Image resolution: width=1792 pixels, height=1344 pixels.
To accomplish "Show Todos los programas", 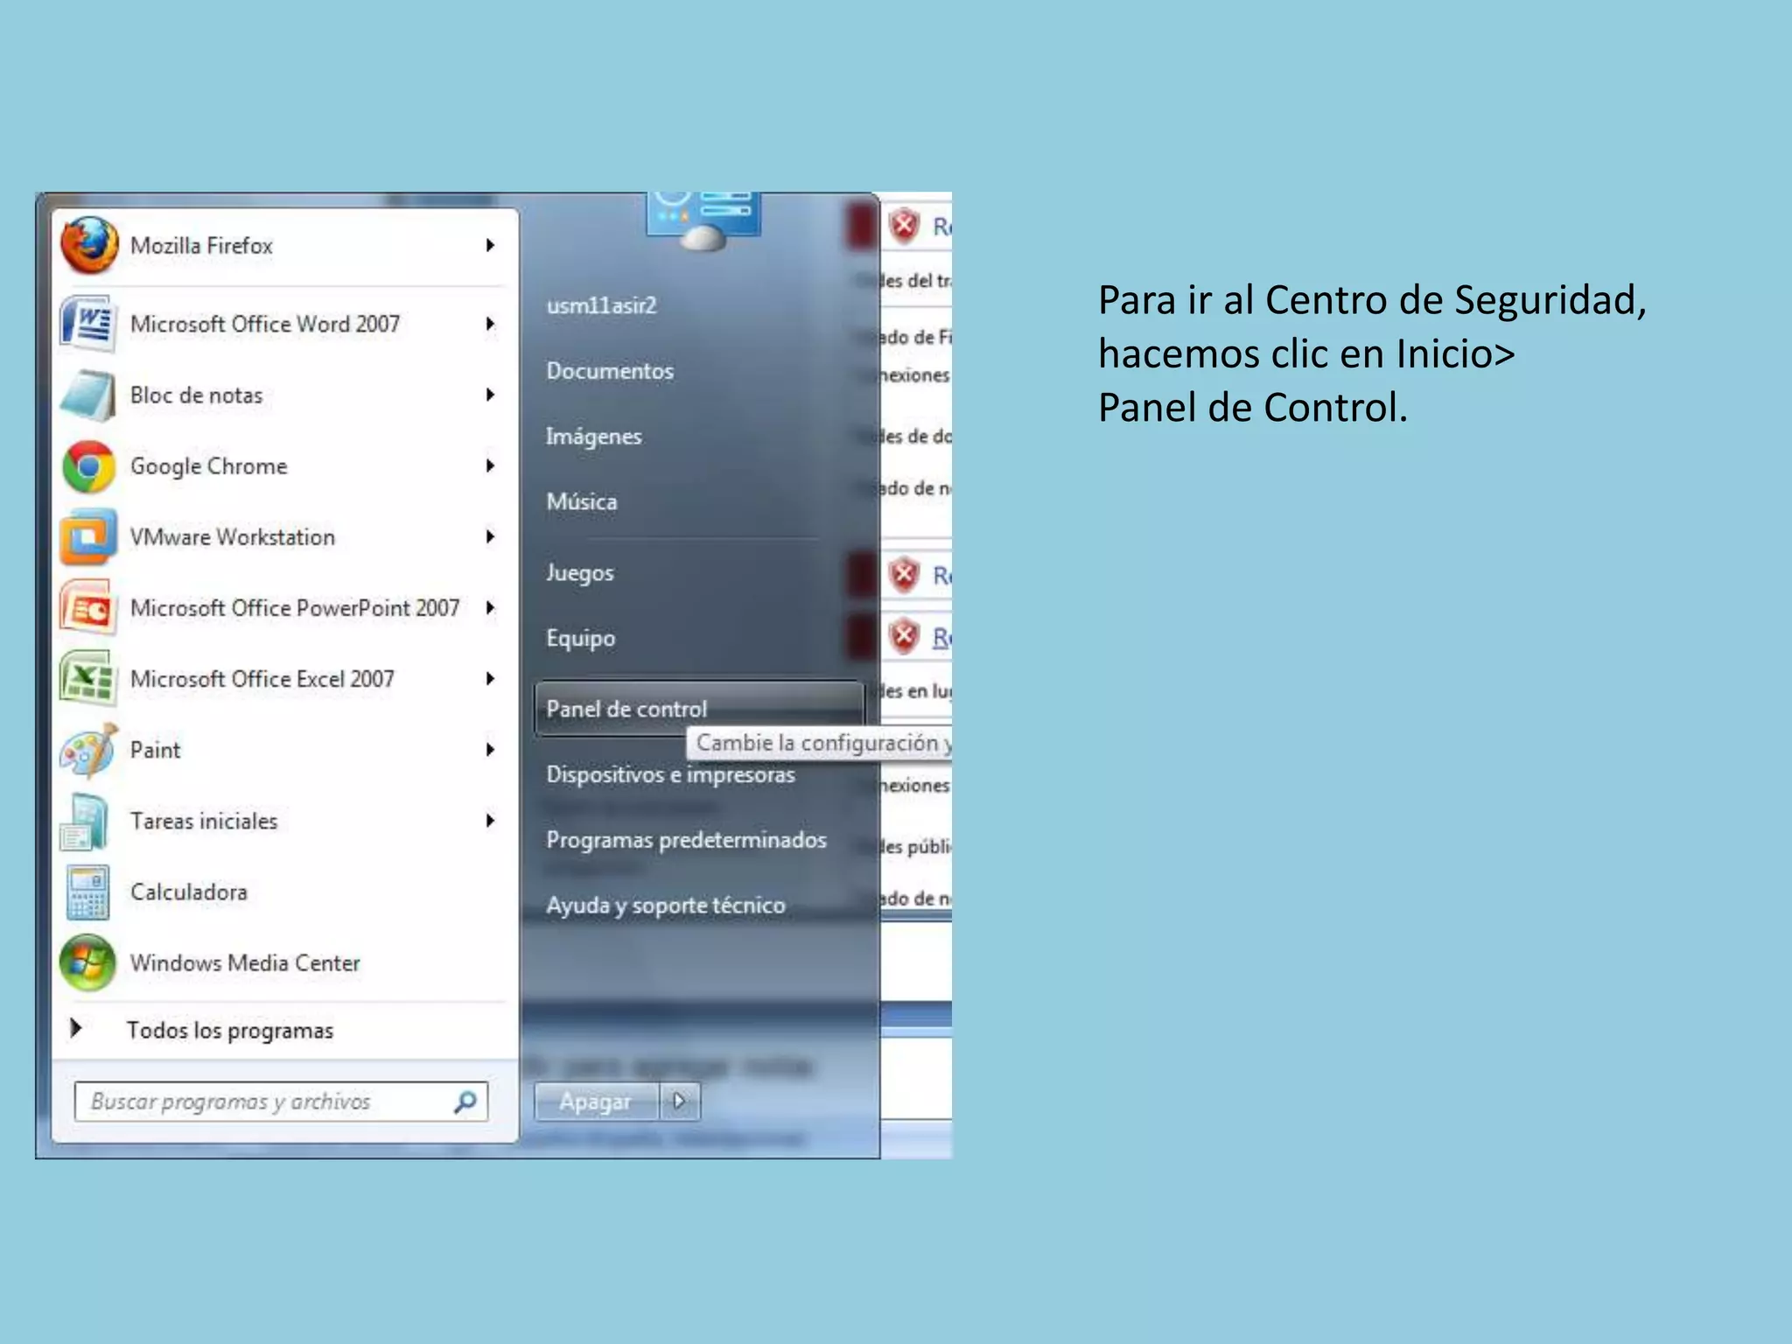I will (x=229, y=1030).
